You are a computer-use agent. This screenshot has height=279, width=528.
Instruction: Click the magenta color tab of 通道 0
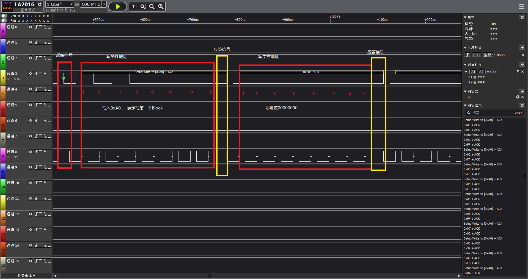pos(3,31)
